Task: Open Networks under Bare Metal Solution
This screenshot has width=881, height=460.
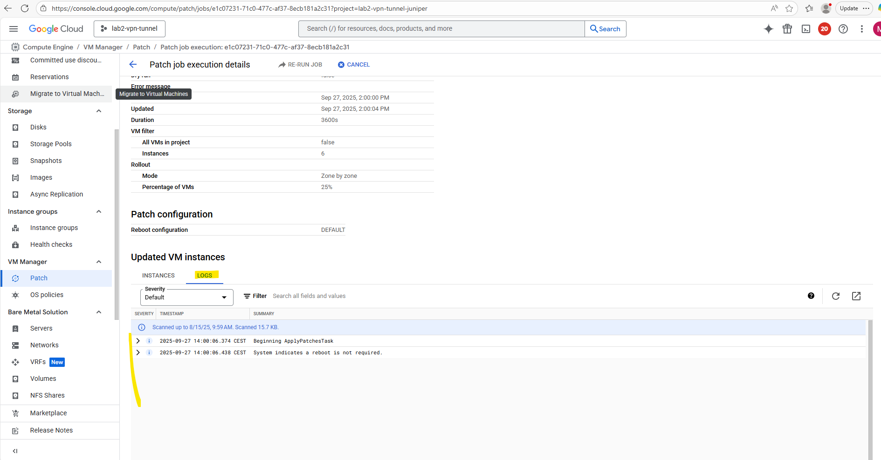Action: pos(56,345)
